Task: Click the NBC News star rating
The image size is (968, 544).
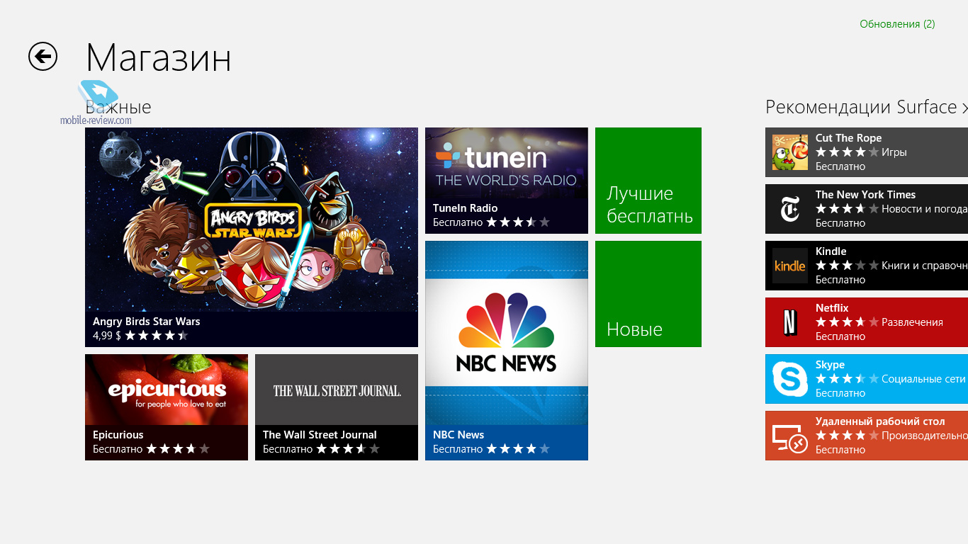Action: [x=518, y=449]
